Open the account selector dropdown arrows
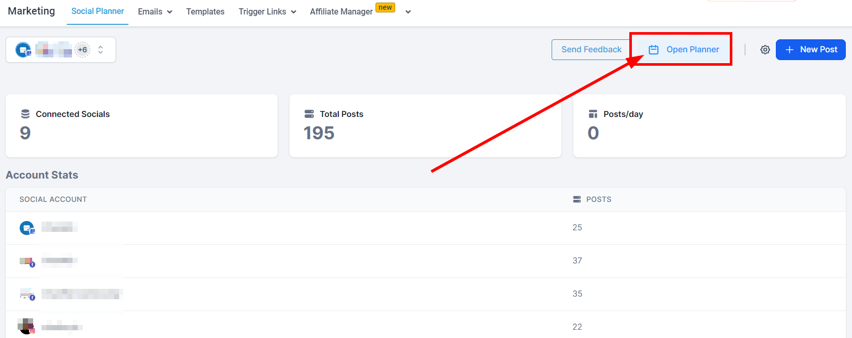The image size is (852, 338). (x=100, y=50)
